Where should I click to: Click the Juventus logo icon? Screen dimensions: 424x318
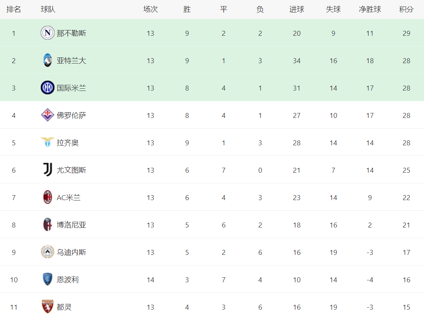pyautogui.click(x=48, y=170)
